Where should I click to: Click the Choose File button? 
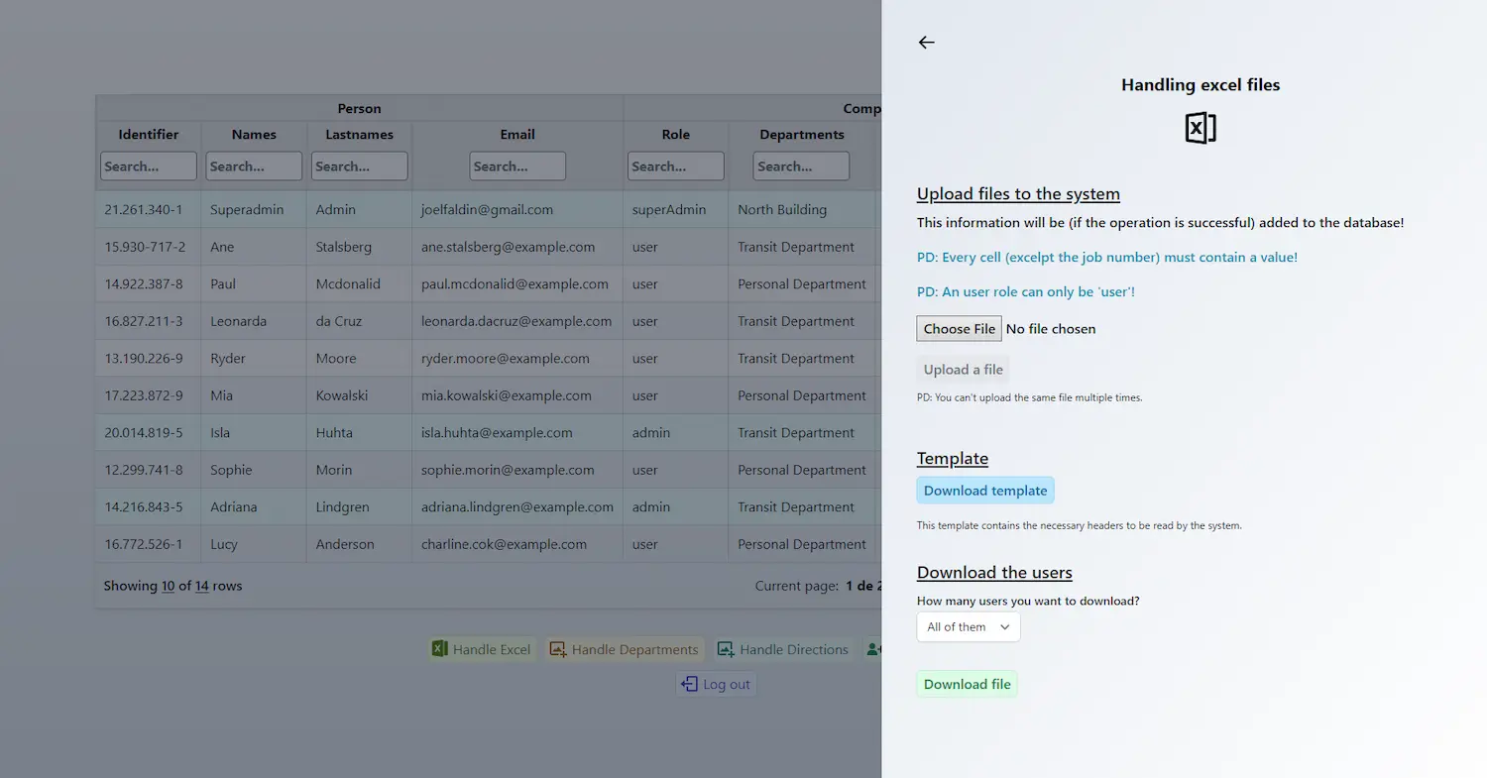958,328
